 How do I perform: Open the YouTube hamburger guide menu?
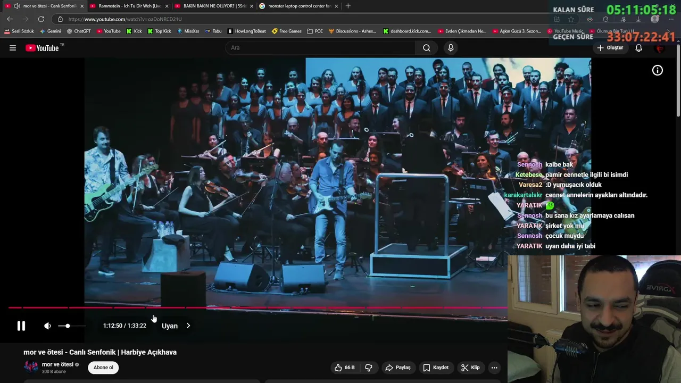click(13, 48)
